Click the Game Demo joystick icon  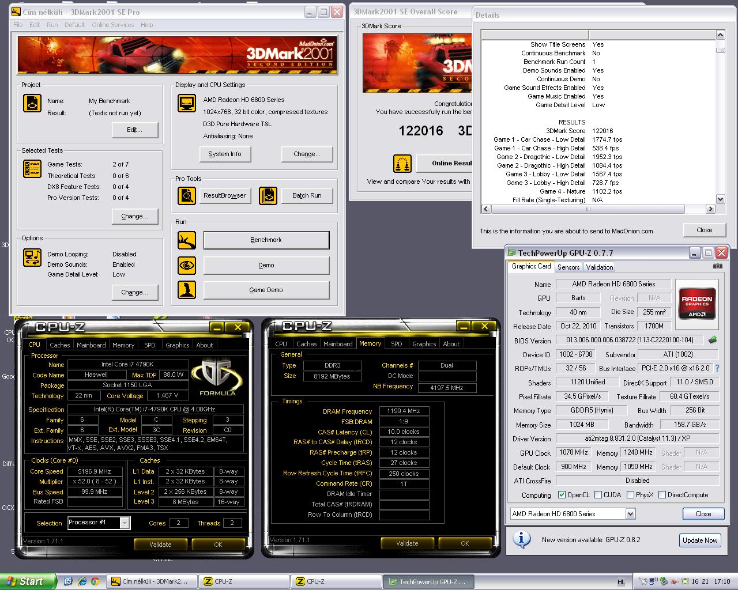coord(187,290)
